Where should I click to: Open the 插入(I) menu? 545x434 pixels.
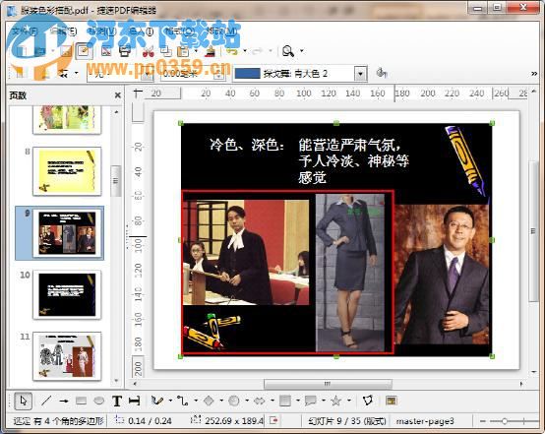pyautogui.click(x=141, y=31)
